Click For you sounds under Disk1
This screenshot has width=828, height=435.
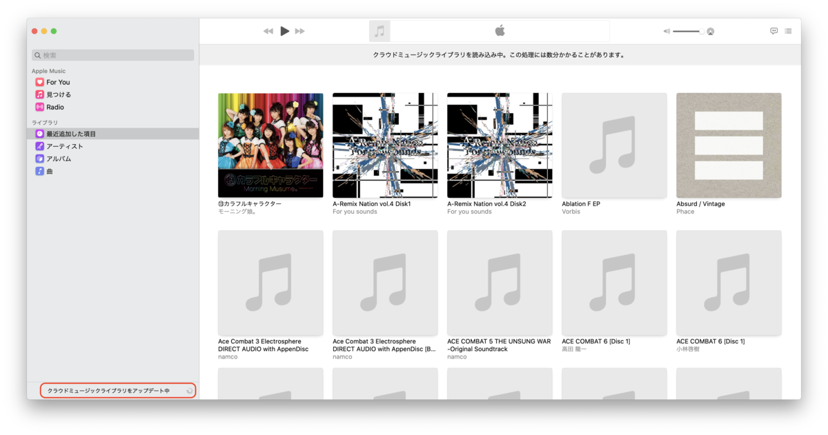pyautogui.click(x=355, y=212)
